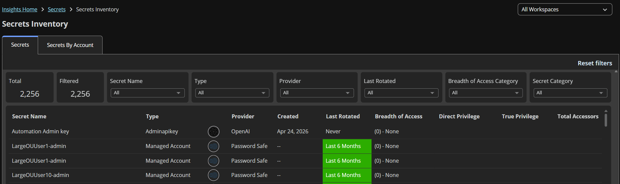The width and height of the screenshot is (620, 184).
Task: Go to Insights Home breadcrumb link
Action: 20,9
